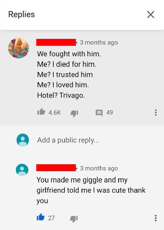164x230 pixels.
Task: Tap the top comment's '3 months ago' timestamp
Action: pos(99,42)
